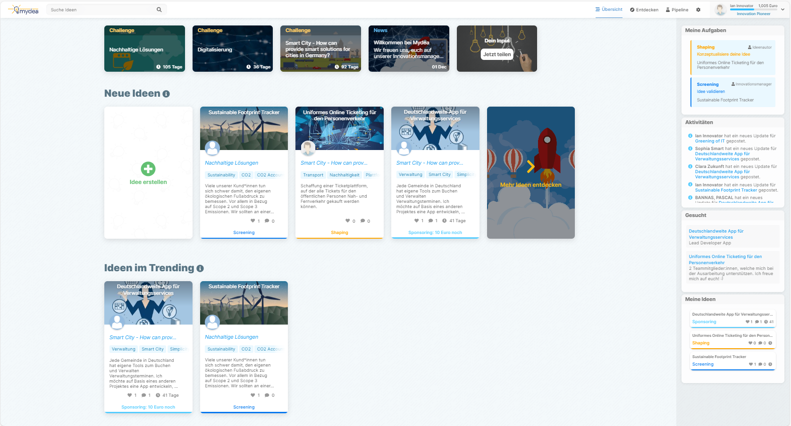
Task: Click info icon beside Clara Zukunft activity
Action: (690, 167)
